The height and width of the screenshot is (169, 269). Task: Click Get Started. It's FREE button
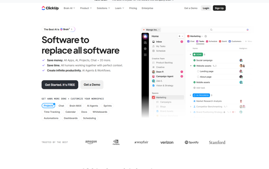pos(60,85)
